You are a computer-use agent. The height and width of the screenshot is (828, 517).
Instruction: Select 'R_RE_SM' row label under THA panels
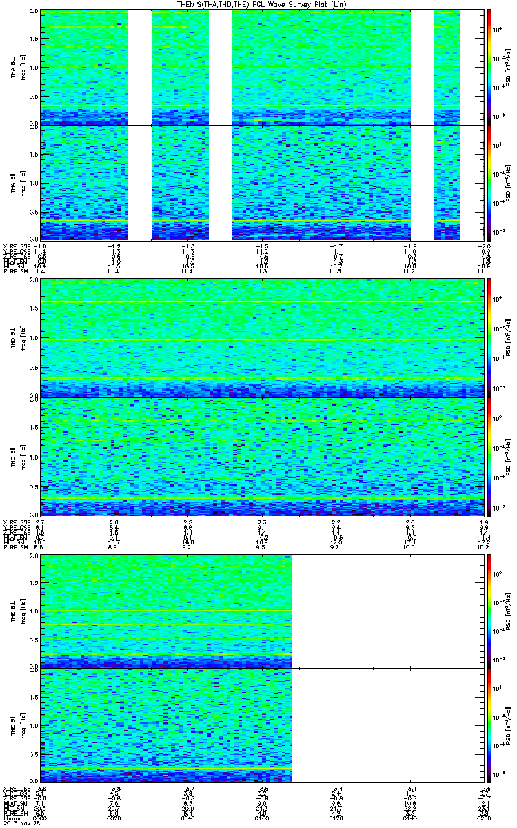pos(15,271)
